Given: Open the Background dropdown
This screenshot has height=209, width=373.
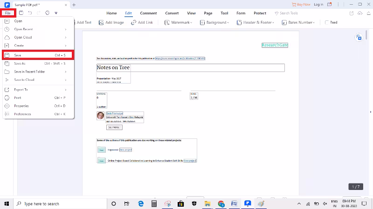Looking at the screenshot, I should (214, 22).
